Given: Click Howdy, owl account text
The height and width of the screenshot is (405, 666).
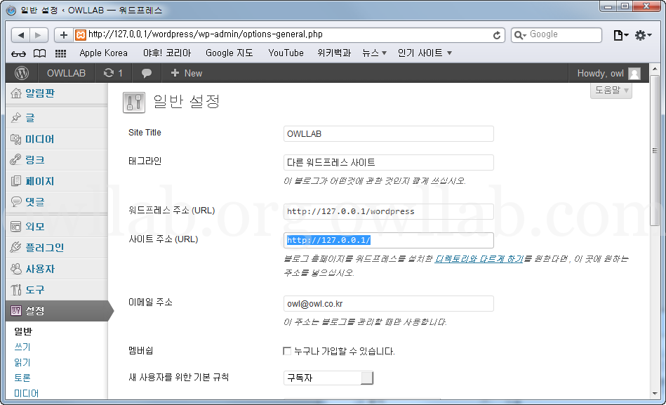Looking at the screenshot, I should (x=600, y=74).
